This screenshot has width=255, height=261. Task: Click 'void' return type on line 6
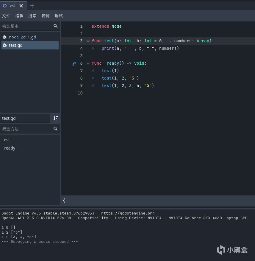139,63
